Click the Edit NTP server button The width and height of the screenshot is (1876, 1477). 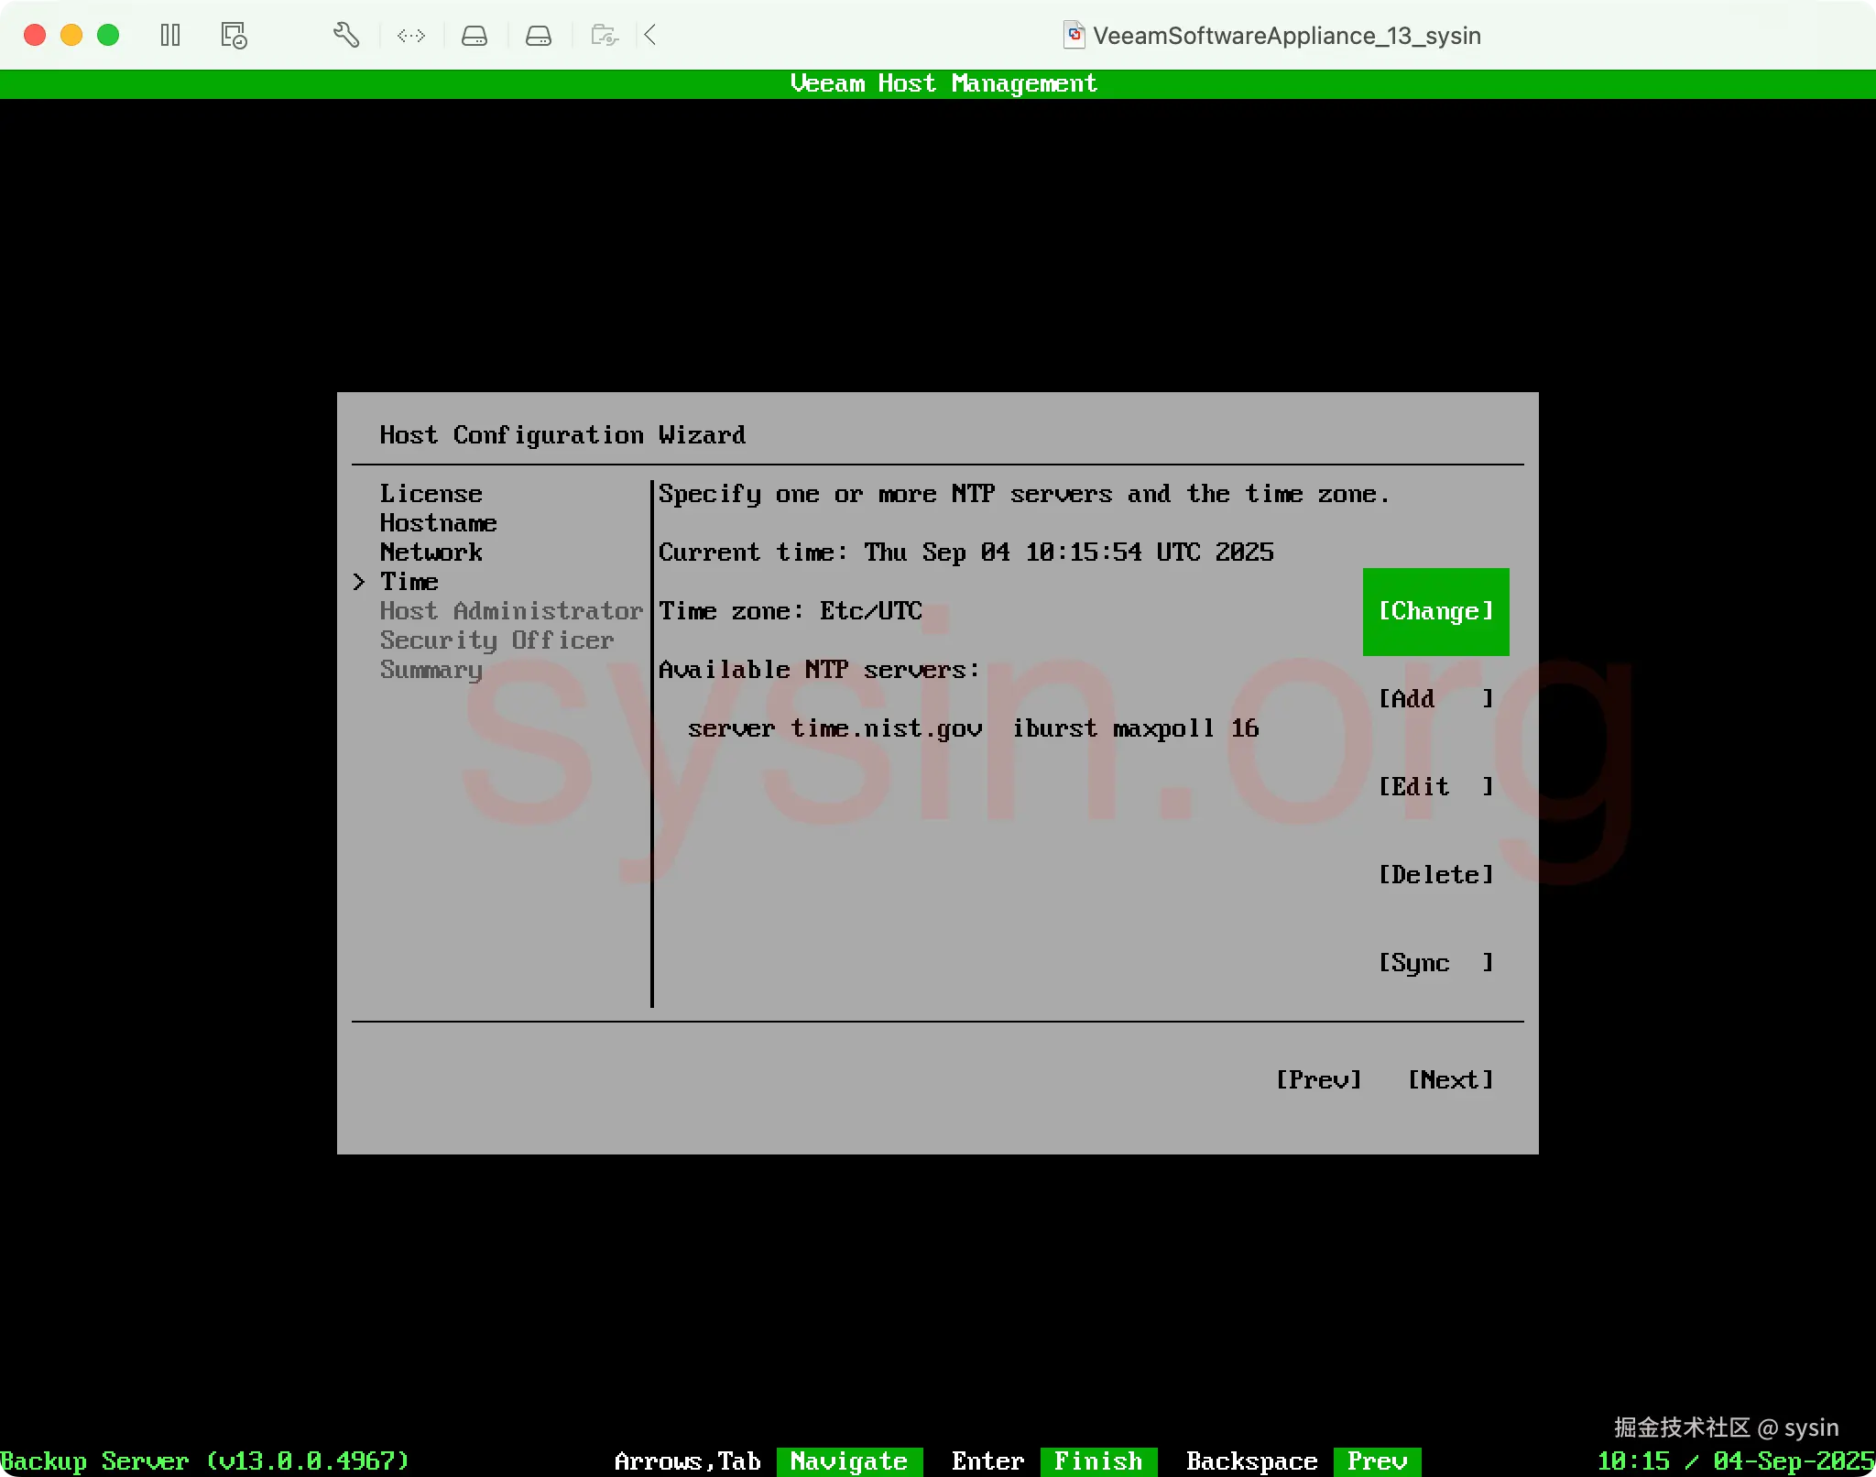tap(1434, 787)
